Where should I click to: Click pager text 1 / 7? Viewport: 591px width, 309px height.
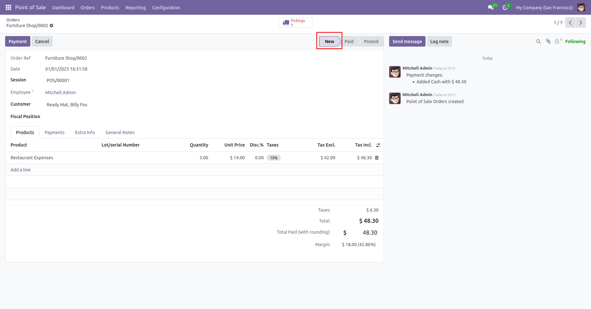(558, 23)
